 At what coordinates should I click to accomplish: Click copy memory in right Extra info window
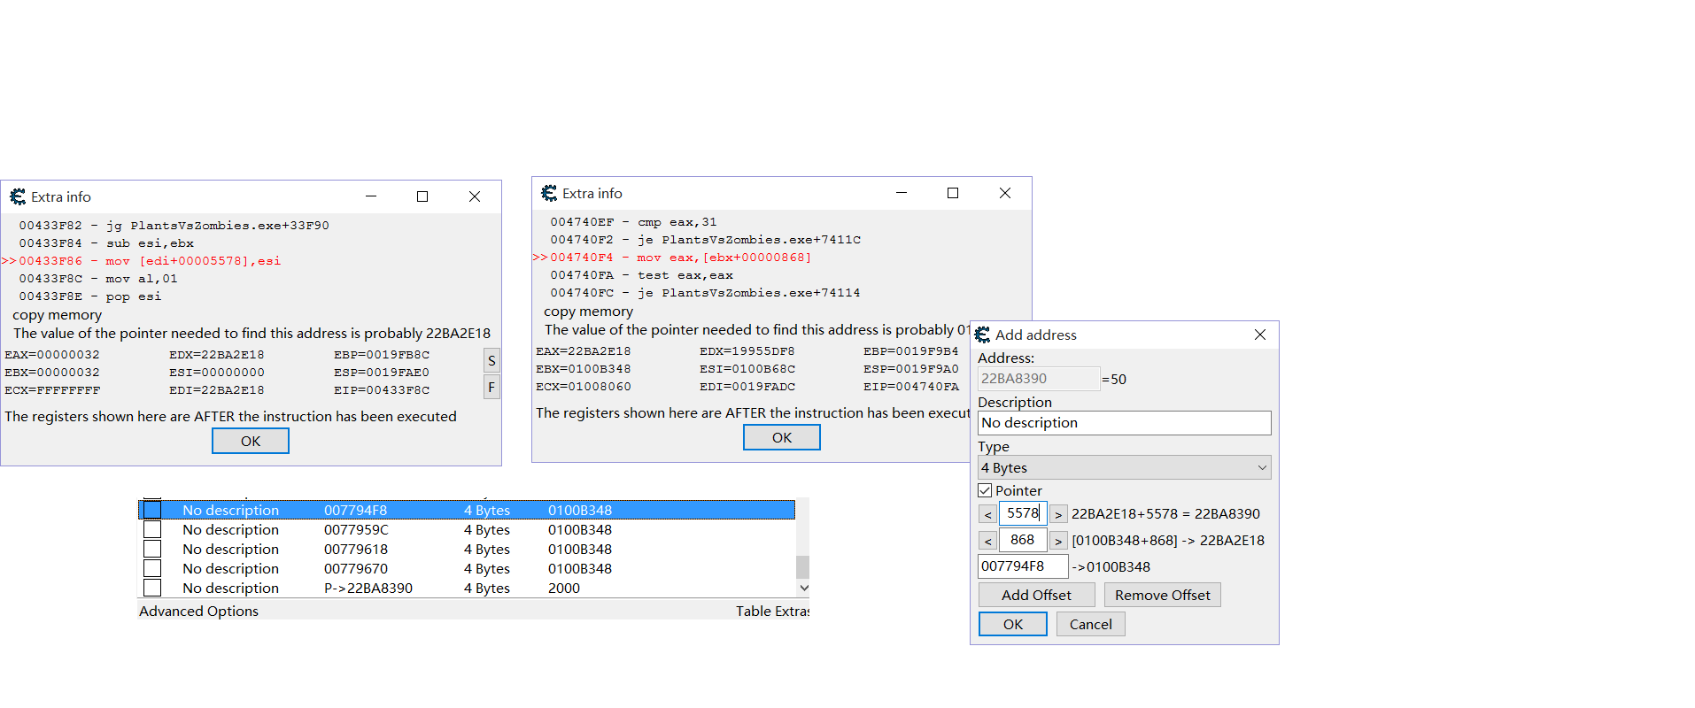pos(588,312)
